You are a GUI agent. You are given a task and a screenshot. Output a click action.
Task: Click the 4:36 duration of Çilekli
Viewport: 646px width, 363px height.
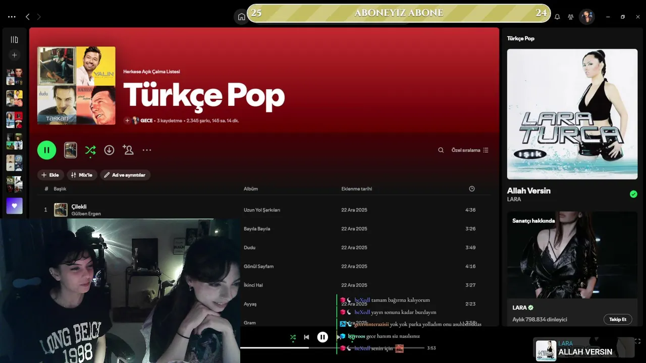pyautogui.click(x=470, y=210)
